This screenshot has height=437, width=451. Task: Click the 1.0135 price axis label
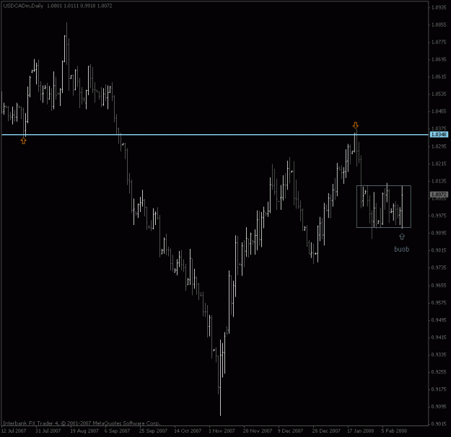pyautogui.click(x=439, y=181)
